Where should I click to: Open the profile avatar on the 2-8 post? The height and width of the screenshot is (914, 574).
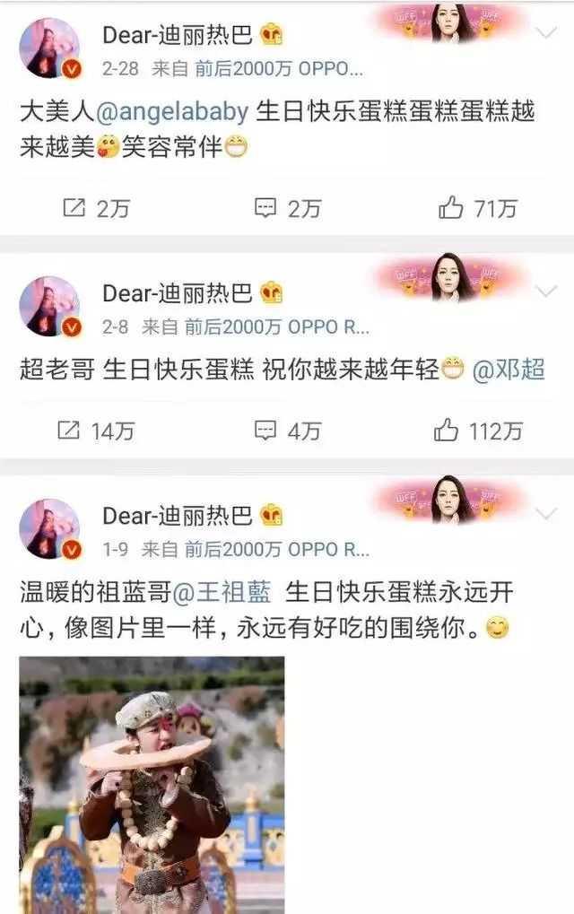click(x=49, y=307)
